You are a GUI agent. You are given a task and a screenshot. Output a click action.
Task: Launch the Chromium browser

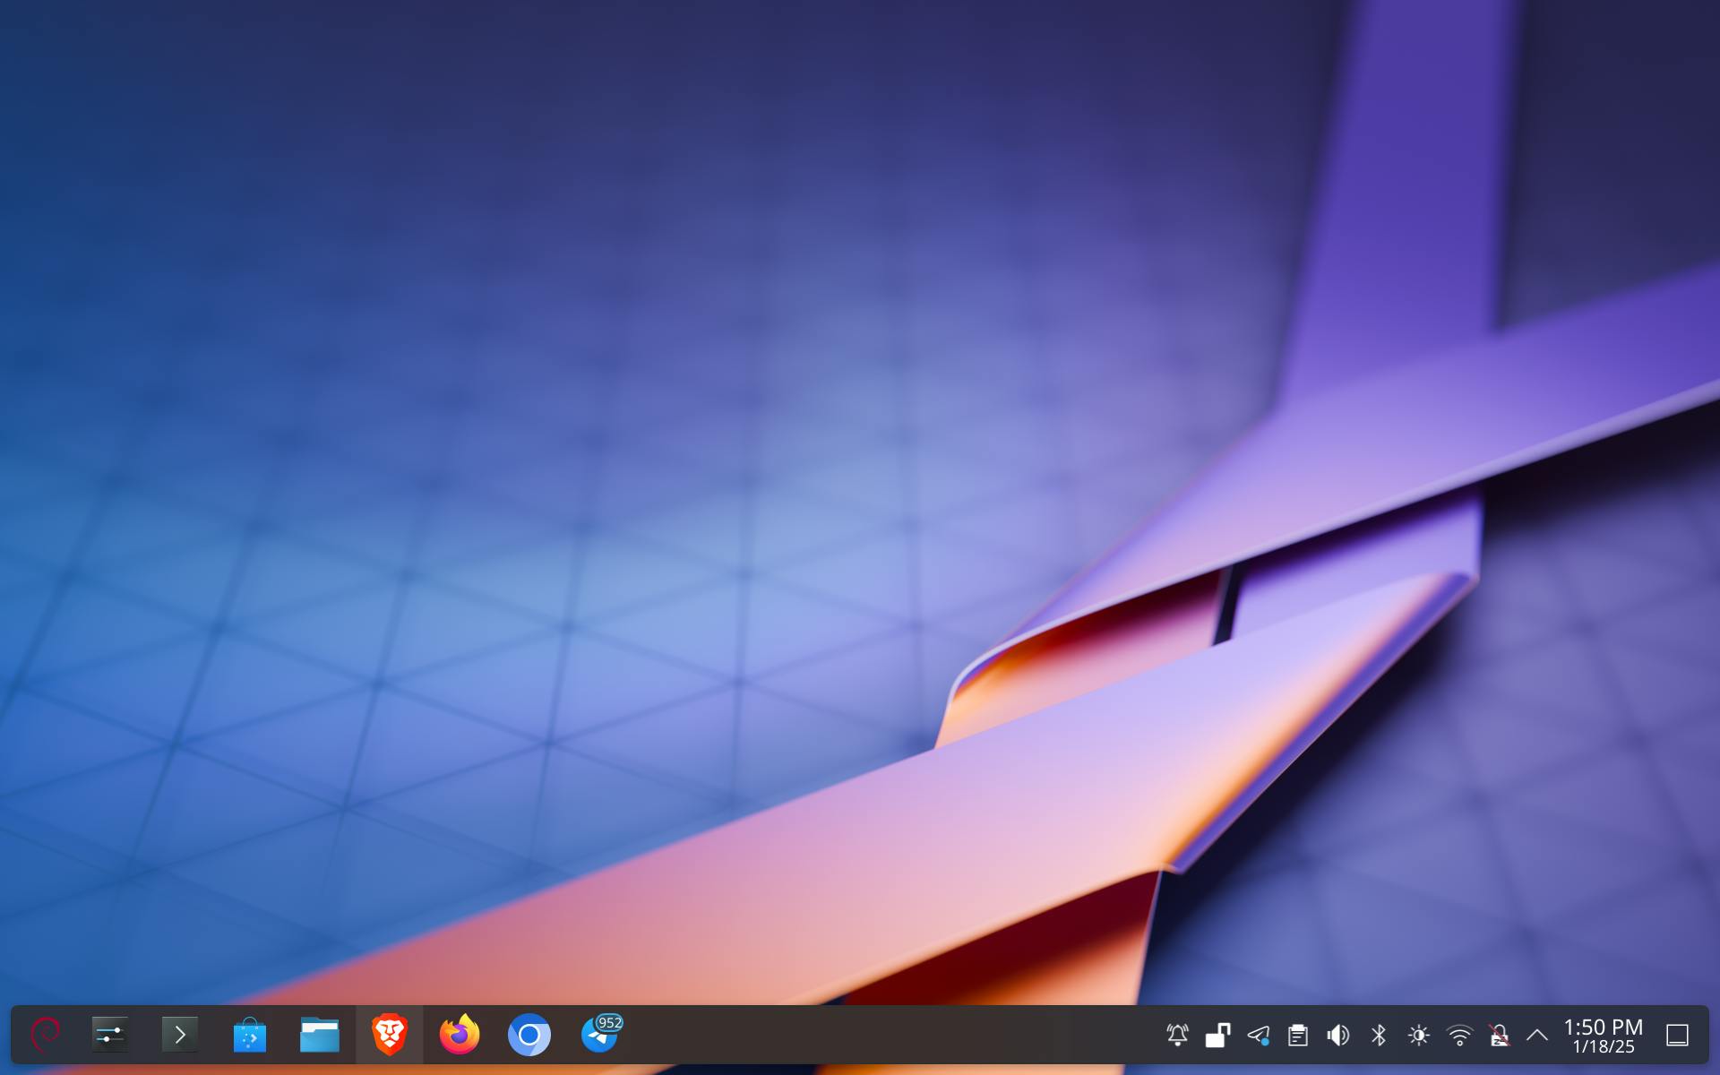coord(529,1035)
